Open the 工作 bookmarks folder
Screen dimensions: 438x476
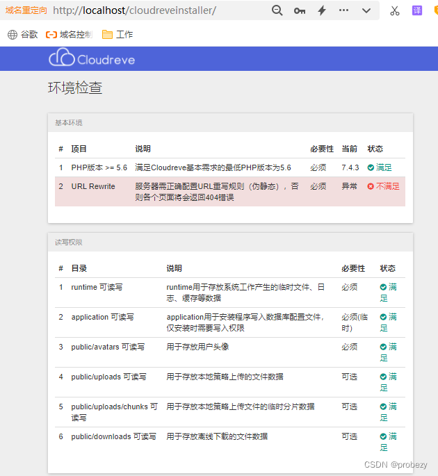click(117, 35)
